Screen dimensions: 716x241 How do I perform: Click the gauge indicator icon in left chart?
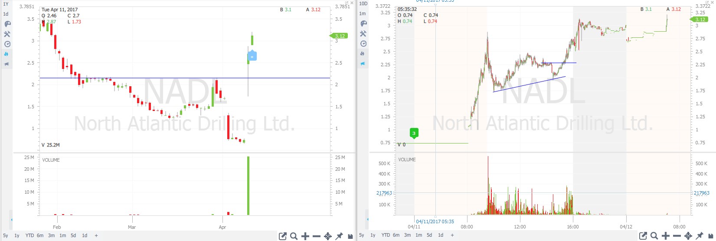(x=7, y=44)
